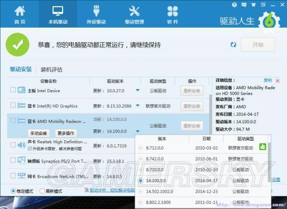Screen dimensions: 287x209
Task: Click the 联想官方驱动 type for 8.742.0.0
Action: coord(241,159)
